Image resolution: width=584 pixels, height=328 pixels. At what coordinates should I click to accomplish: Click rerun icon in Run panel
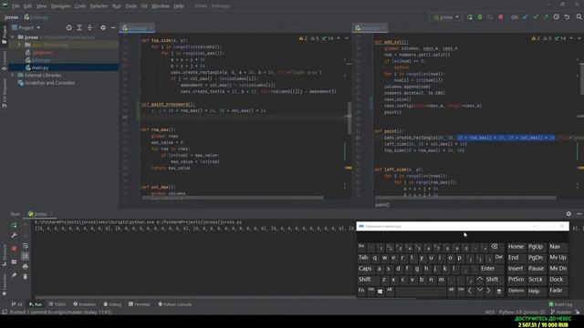15,225
